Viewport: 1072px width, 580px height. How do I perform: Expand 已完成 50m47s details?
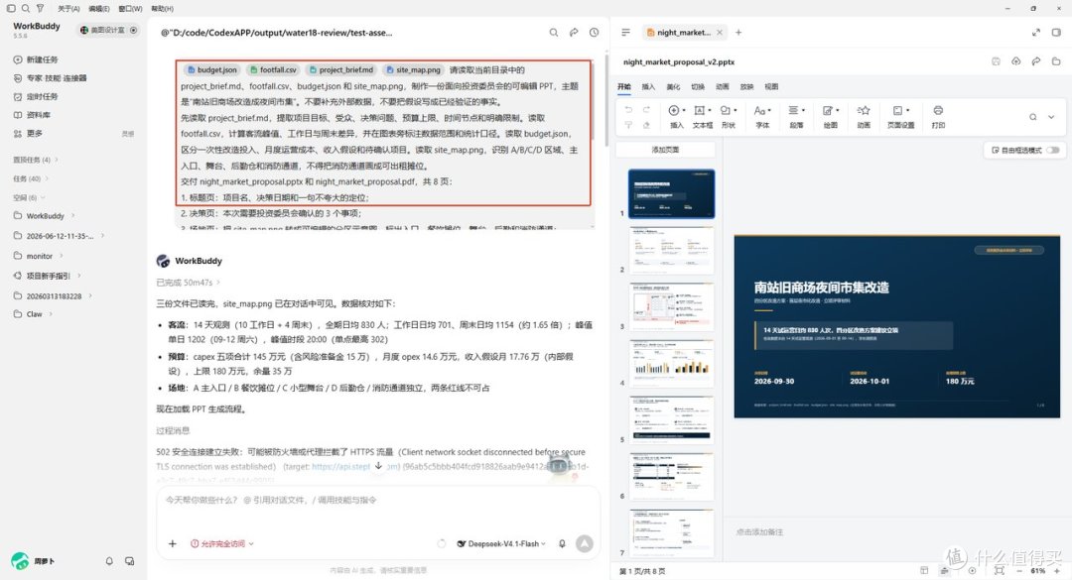(x=188, y=283)
